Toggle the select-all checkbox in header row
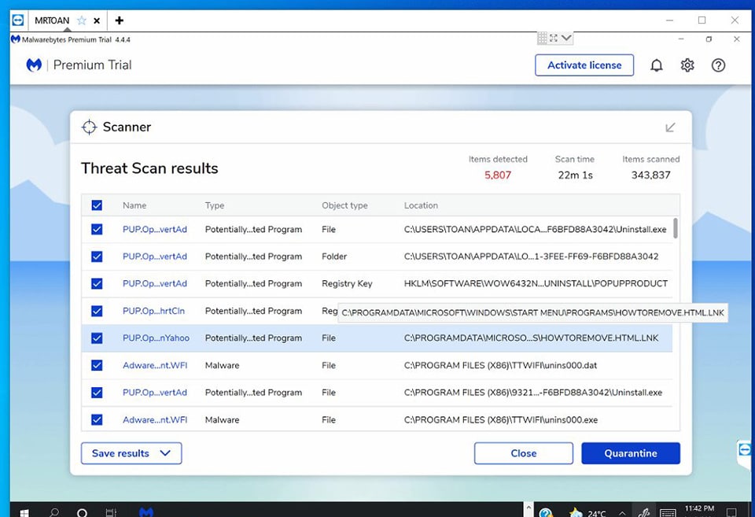 (x=97, y=205)
